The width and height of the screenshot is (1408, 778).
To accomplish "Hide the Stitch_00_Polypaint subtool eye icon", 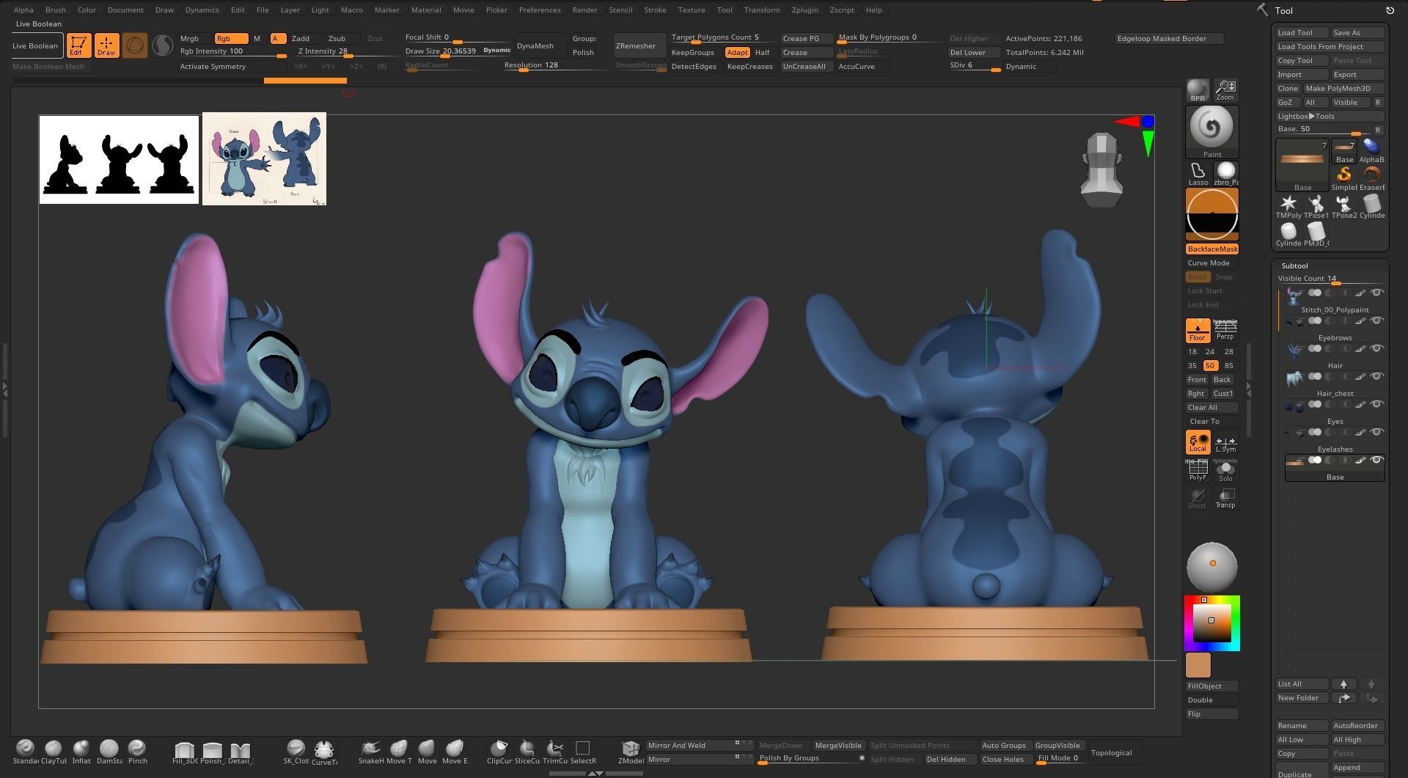I will click(x=1377, y=293).
